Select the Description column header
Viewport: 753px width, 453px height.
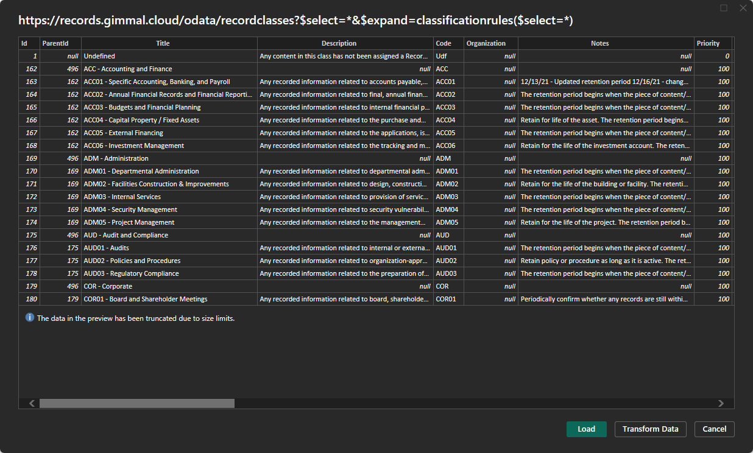339,43
